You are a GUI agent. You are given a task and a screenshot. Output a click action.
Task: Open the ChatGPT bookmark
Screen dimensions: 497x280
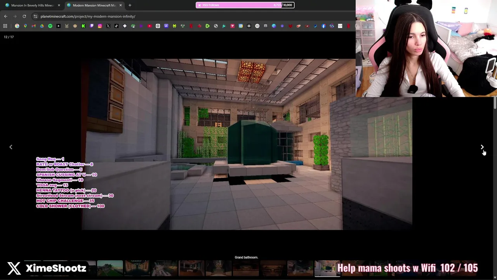tap(158, 26)
